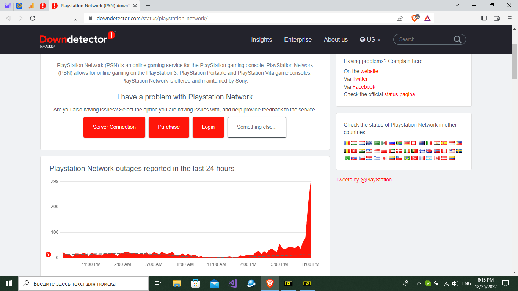The width and height of the screenshot is (518, 291).
Task: Select the Canada flag
Action: pos(437,158)
